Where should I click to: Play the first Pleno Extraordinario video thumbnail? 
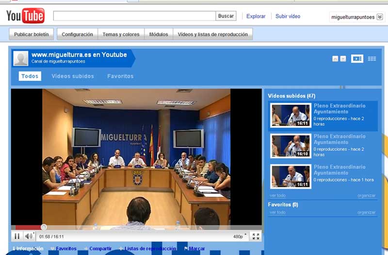tap(290, 116)
